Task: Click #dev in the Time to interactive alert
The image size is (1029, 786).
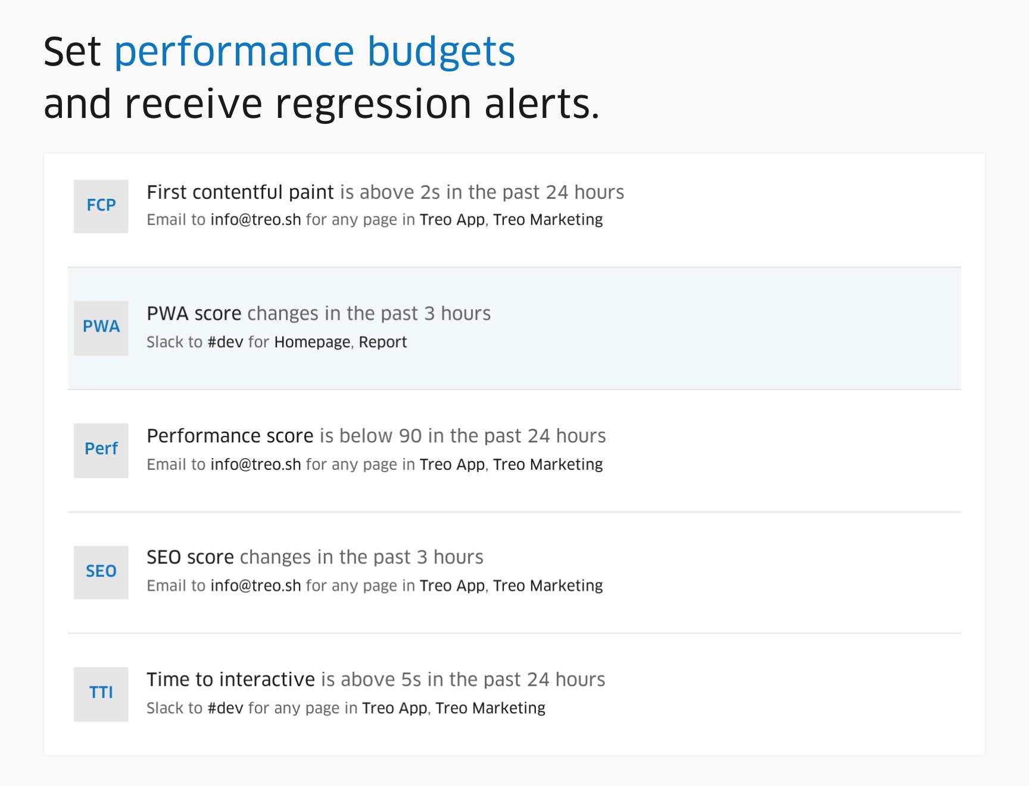Action: pyautogui.click(x=225, y=708)
